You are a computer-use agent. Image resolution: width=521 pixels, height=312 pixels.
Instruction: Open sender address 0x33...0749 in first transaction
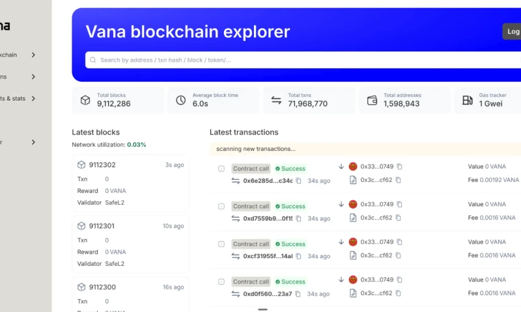click(377, 166)
